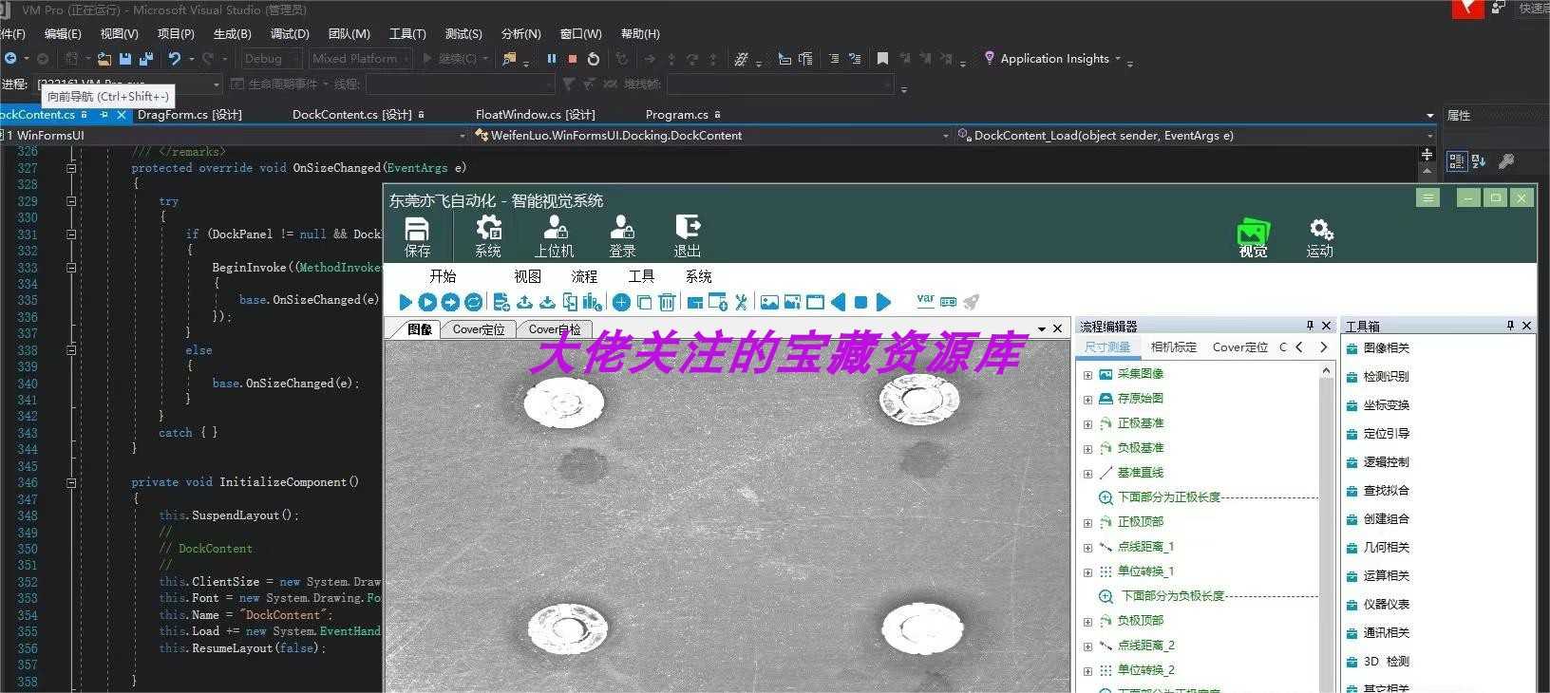
Task: Open the image panel tab list dropdown arrow
Action: coord(1042,329)
